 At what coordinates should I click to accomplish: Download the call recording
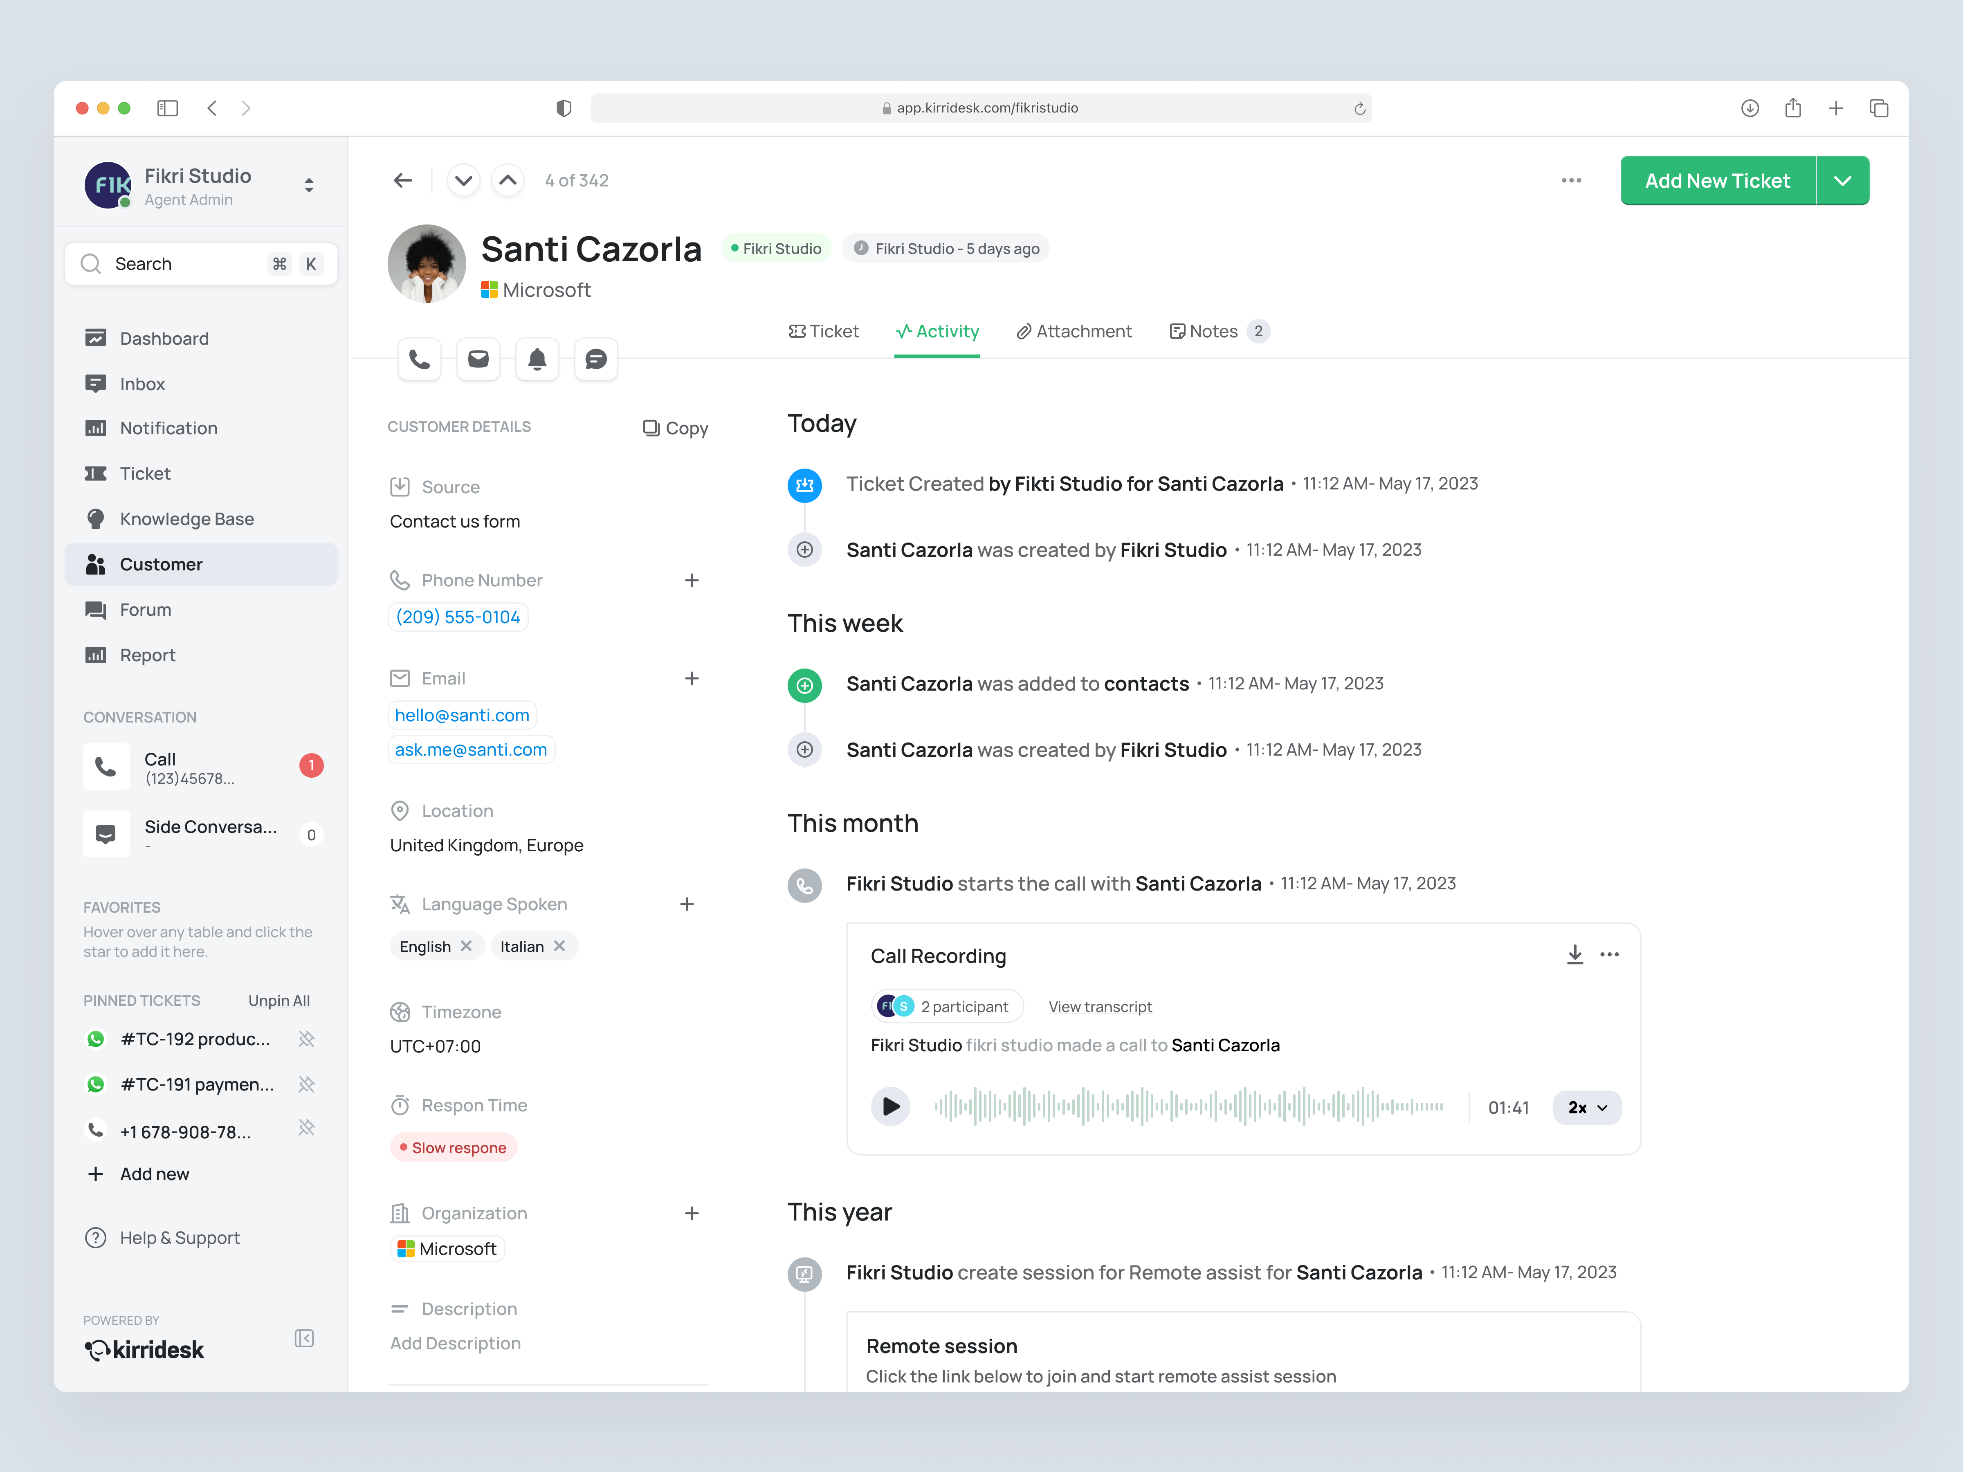[x=1575, y=954]
